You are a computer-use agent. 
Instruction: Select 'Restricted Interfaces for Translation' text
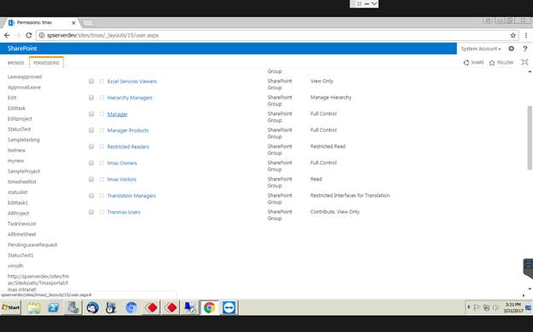click(x=350, y=196)
